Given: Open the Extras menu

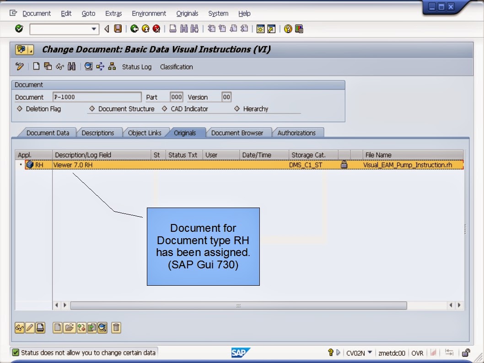Looking at the screenshot, I should (113, 13).
